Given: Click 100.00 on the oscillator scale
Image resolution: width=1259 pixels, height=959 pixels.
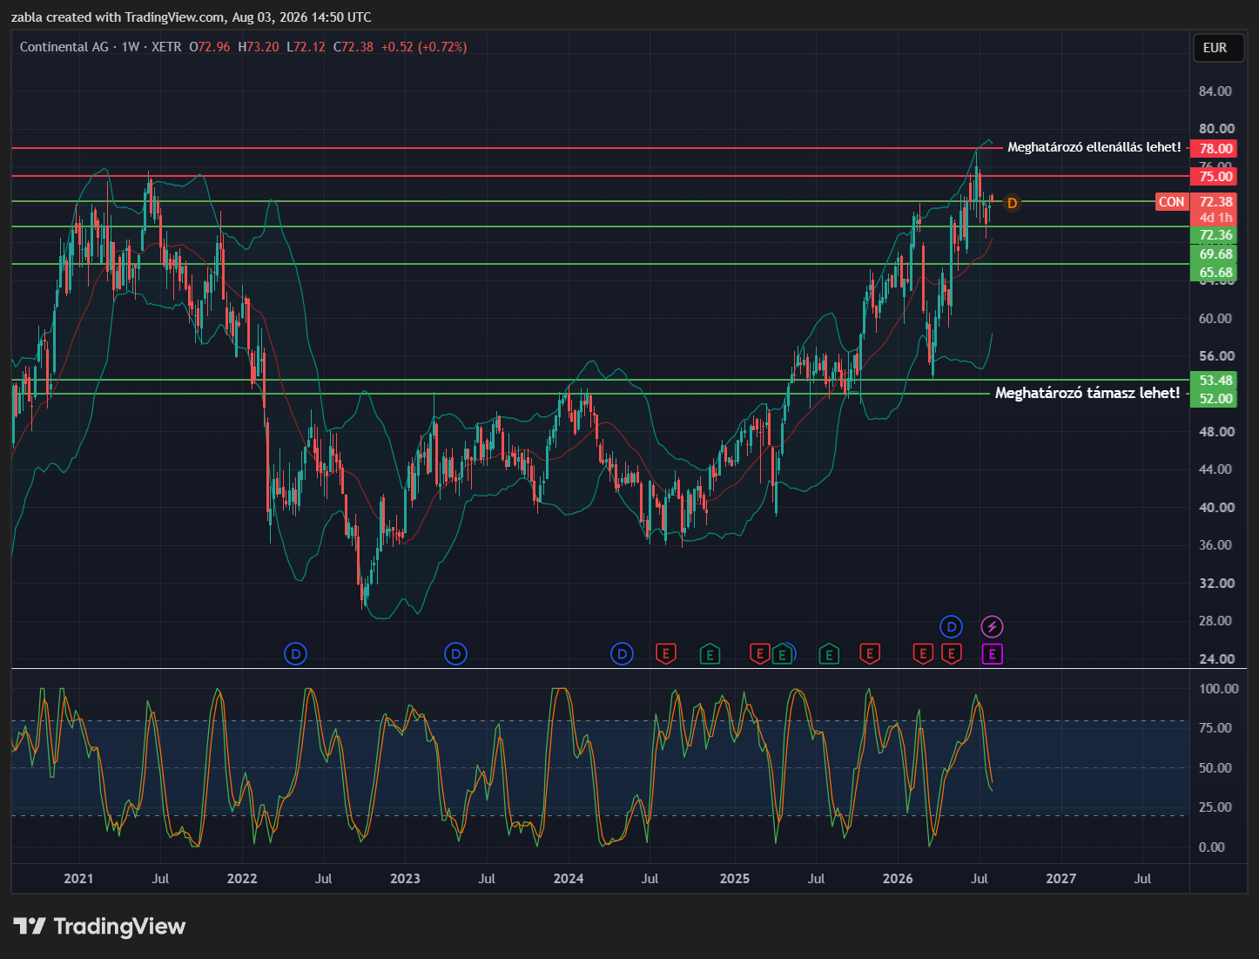Looking at the screenshot, I should [1218, 688].
